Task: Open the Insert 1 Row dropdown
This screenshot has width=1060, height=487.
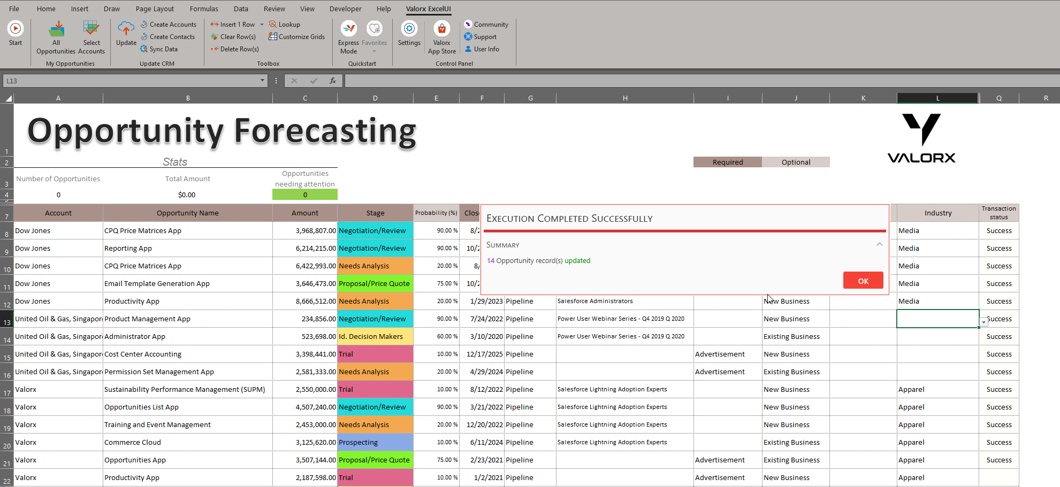Action: tap(261, 24)
